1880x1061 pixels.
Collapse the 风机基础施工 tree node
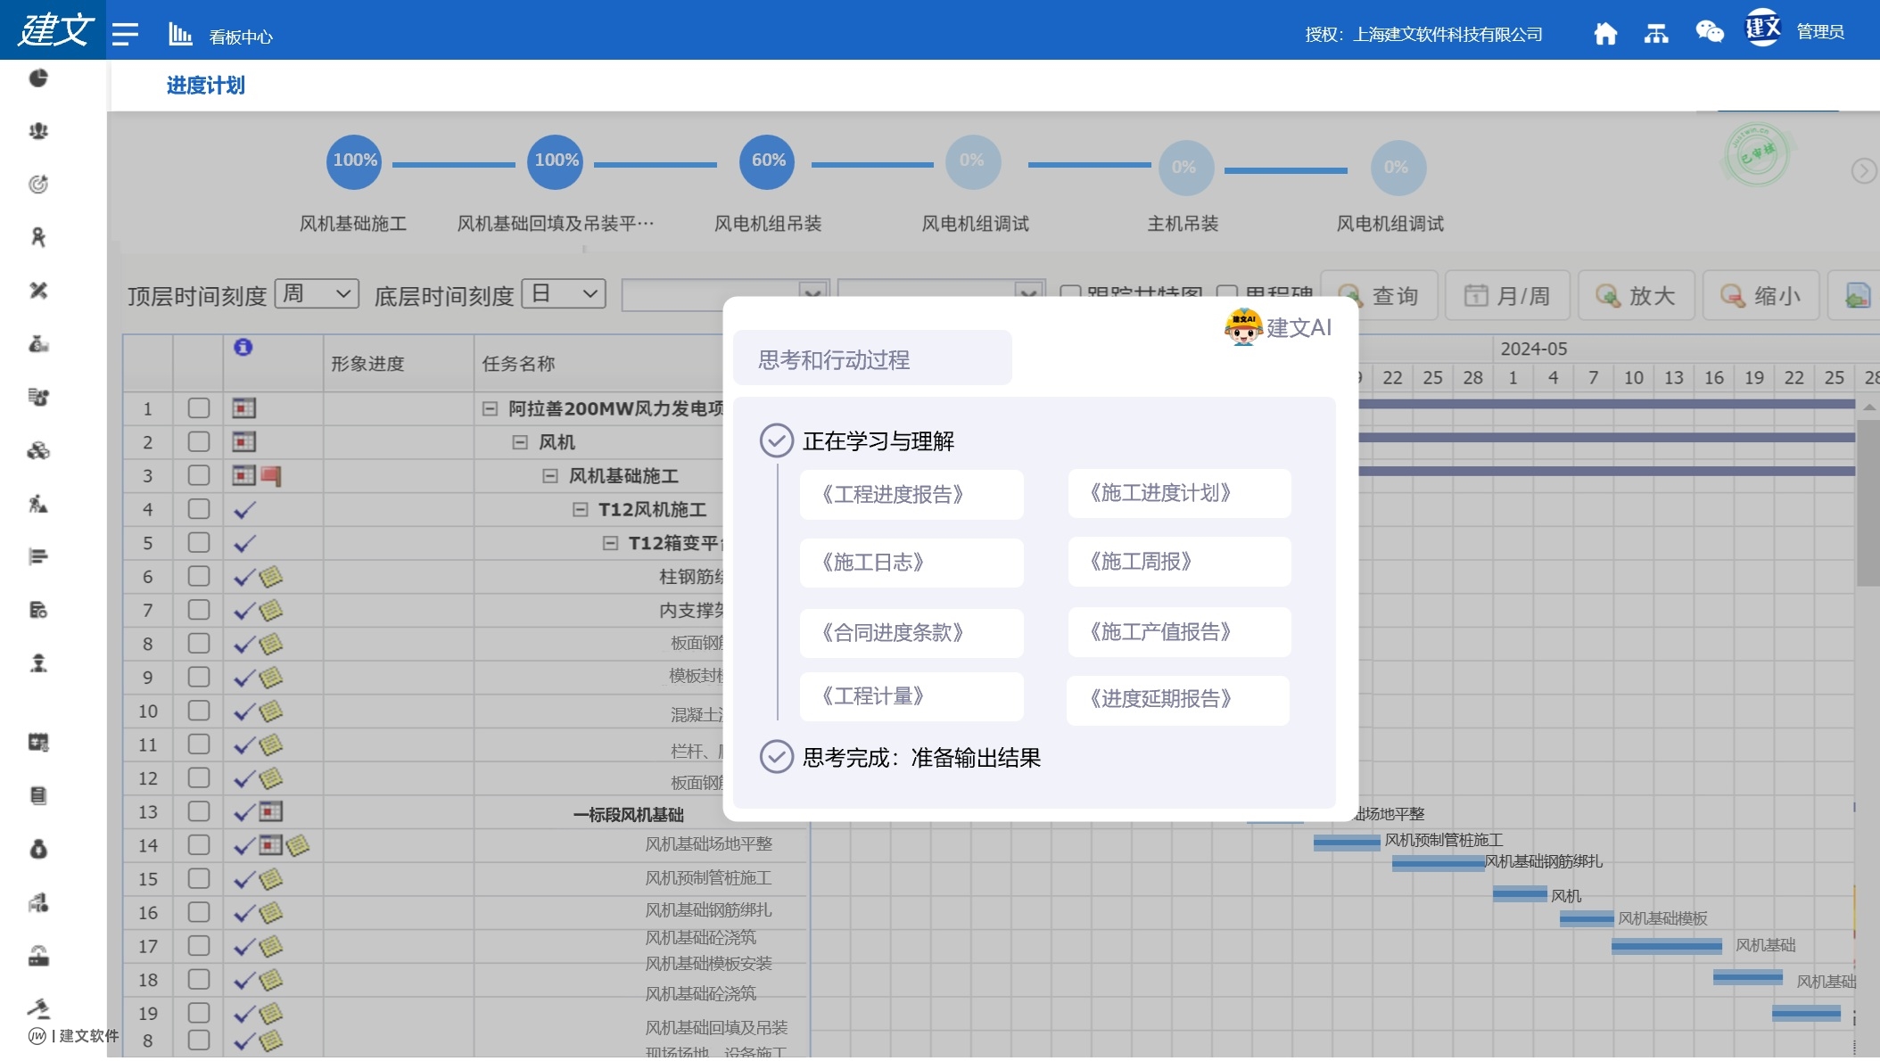[x=550, y=476]
